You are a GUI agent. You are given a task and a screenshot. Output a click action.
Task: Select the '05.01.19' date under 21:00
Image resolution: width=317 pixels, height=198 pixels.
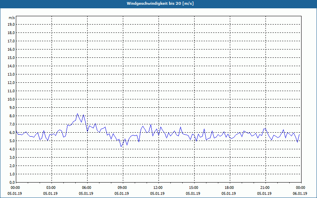[264, 194]
